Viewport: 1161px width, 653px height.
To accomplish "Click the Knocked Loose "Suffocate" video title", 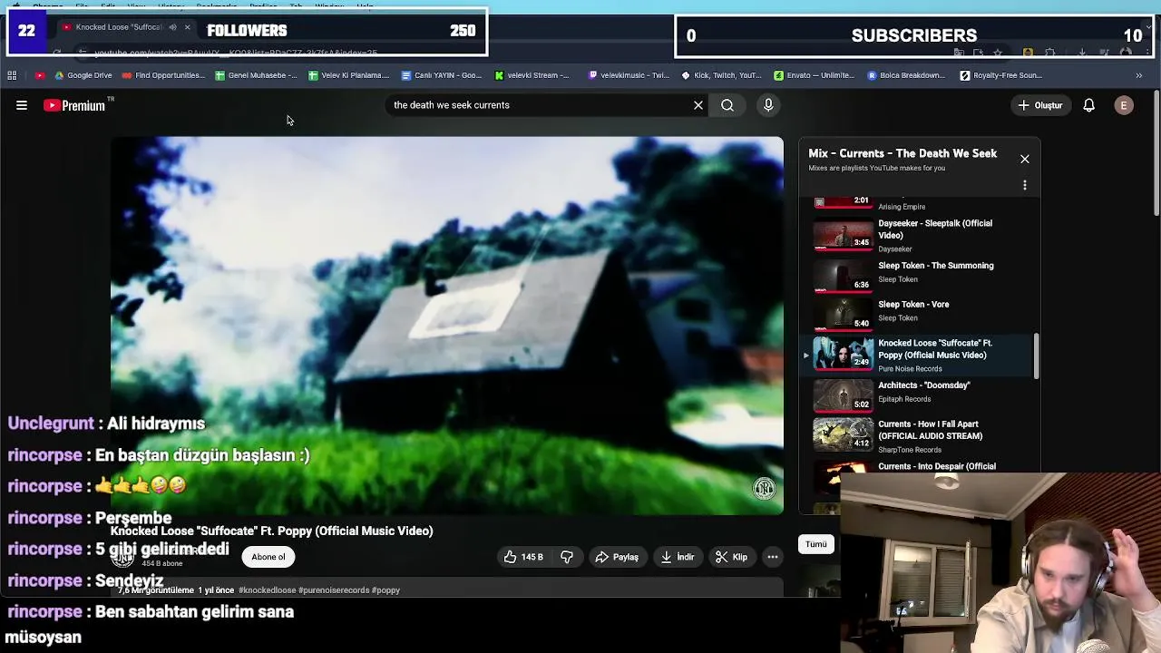I will (272, 531).
